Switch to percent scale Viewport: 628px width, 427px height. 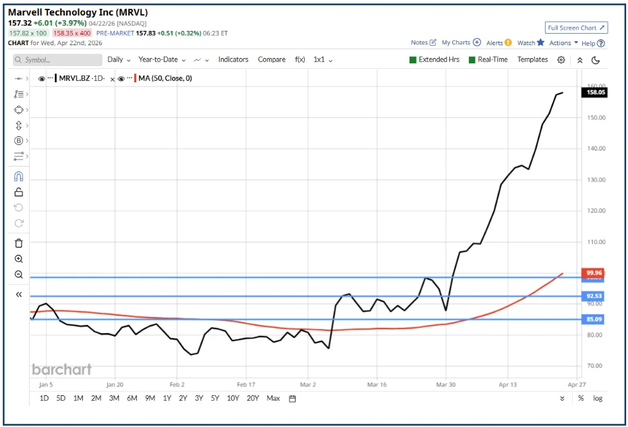581,398
